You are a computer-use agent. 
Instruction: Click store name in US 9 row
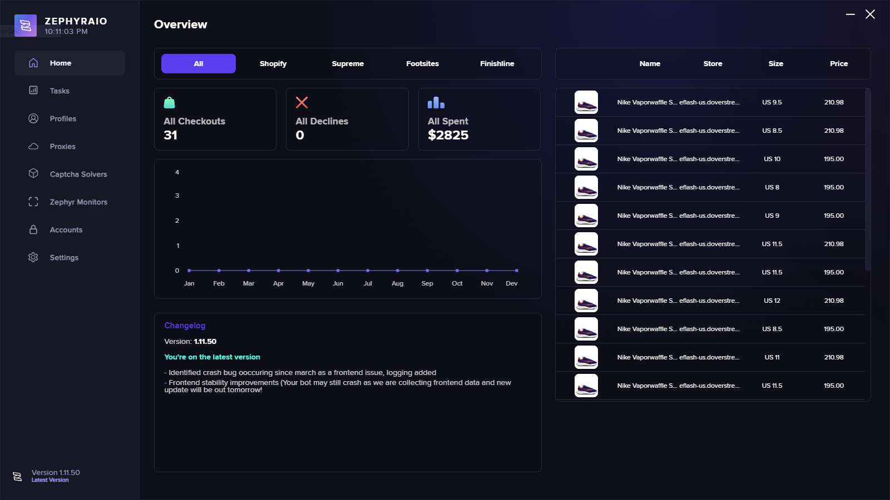709,216
